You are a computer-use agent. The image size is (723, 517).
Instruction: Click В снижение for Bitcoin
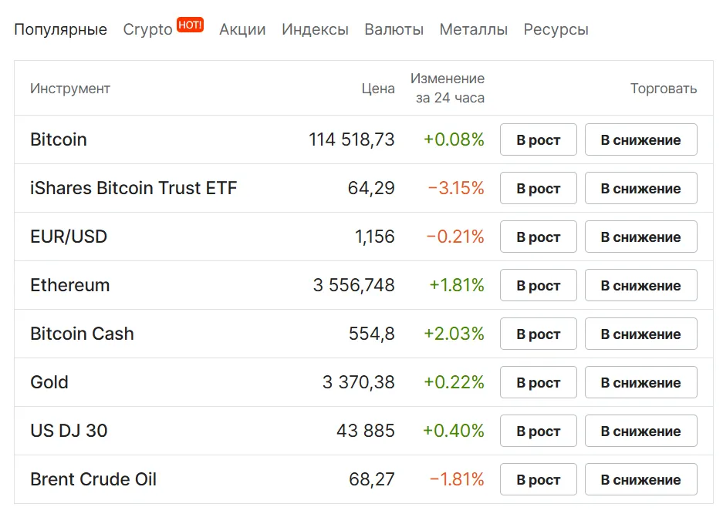(x=640, y=139)
